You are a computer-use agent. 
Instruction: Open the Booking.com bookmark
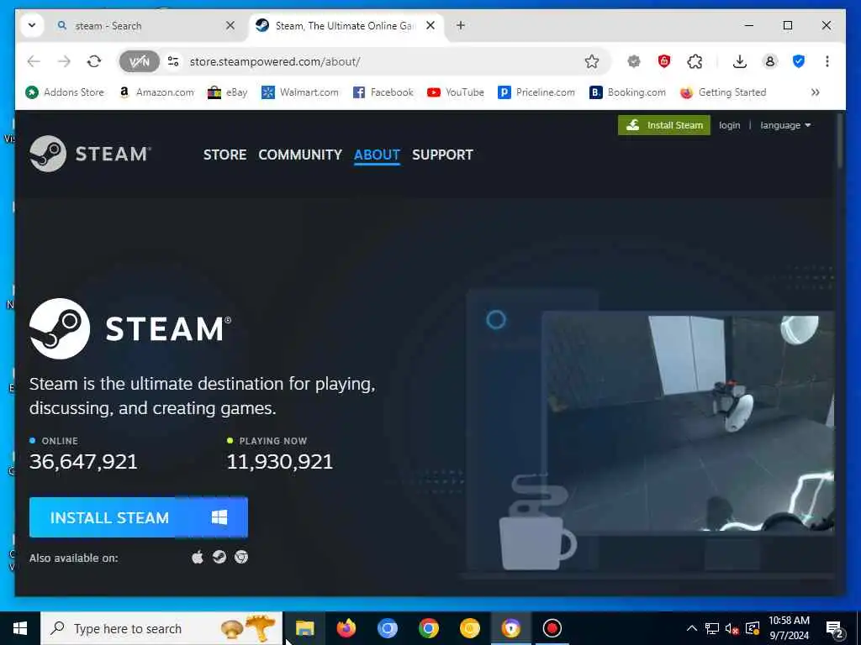point(627,92)
